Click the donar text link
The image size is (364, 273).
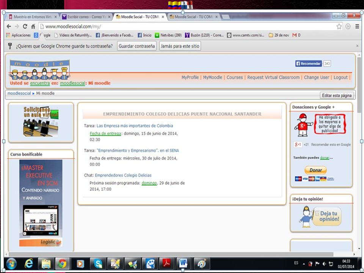[x=325, y=158]
